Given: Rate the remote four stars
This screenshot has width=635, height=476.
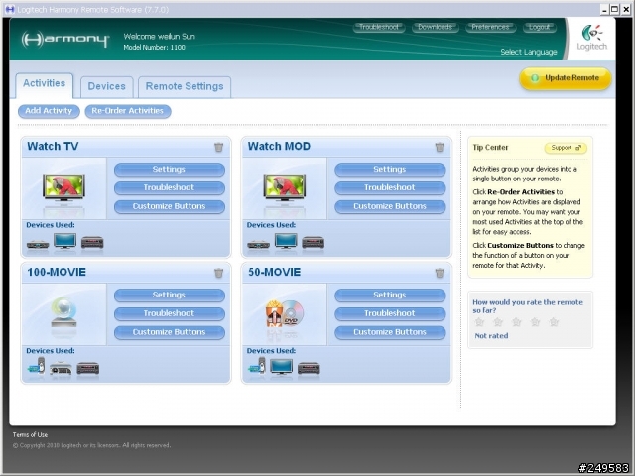Looking at the screenshot, I should pyautogui.click(x=536, y=322).
